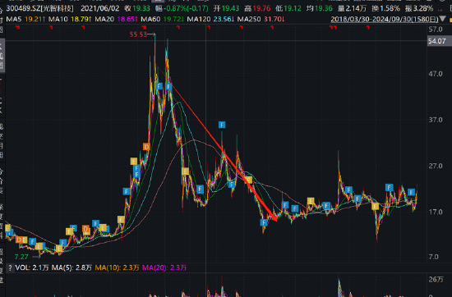Click the VOL: 2.1万 label
The image size is (452, 297).
(32, 268)
